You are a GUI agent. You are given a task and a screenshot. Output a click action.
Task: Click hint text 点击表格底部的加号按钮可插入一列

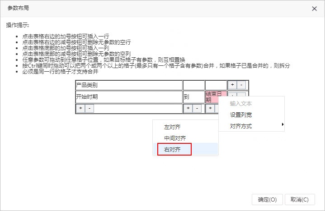66,48
